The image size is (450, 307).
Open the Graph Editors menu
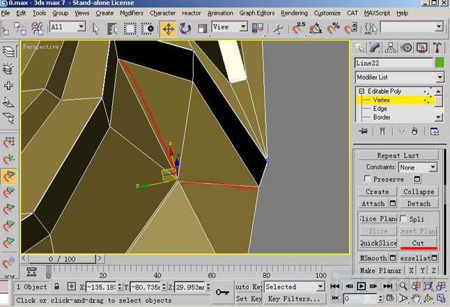pyautogui.click(x=257, y=13)
